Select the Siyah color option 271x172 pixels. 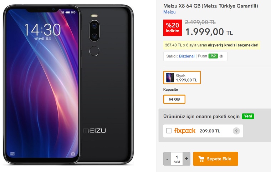point(182,77)
